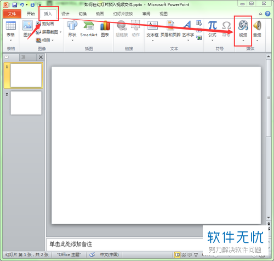Click the notes field 单击此处添加备注

[x=71, y=244]
